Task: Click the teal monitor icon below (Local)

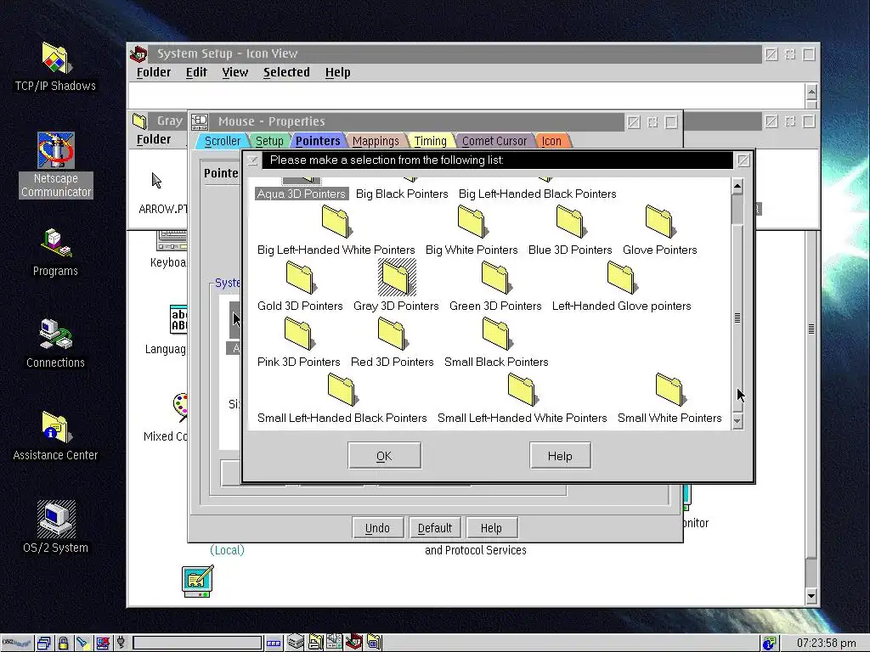Action: [197, 581]
